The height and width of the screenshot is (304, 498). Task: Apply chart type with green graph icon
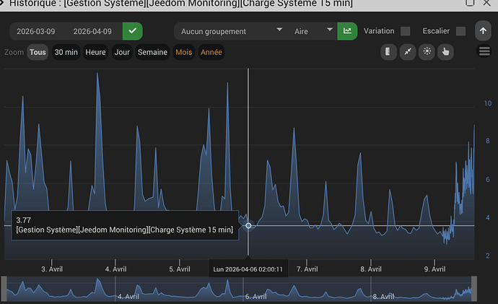tap(347, 31)
